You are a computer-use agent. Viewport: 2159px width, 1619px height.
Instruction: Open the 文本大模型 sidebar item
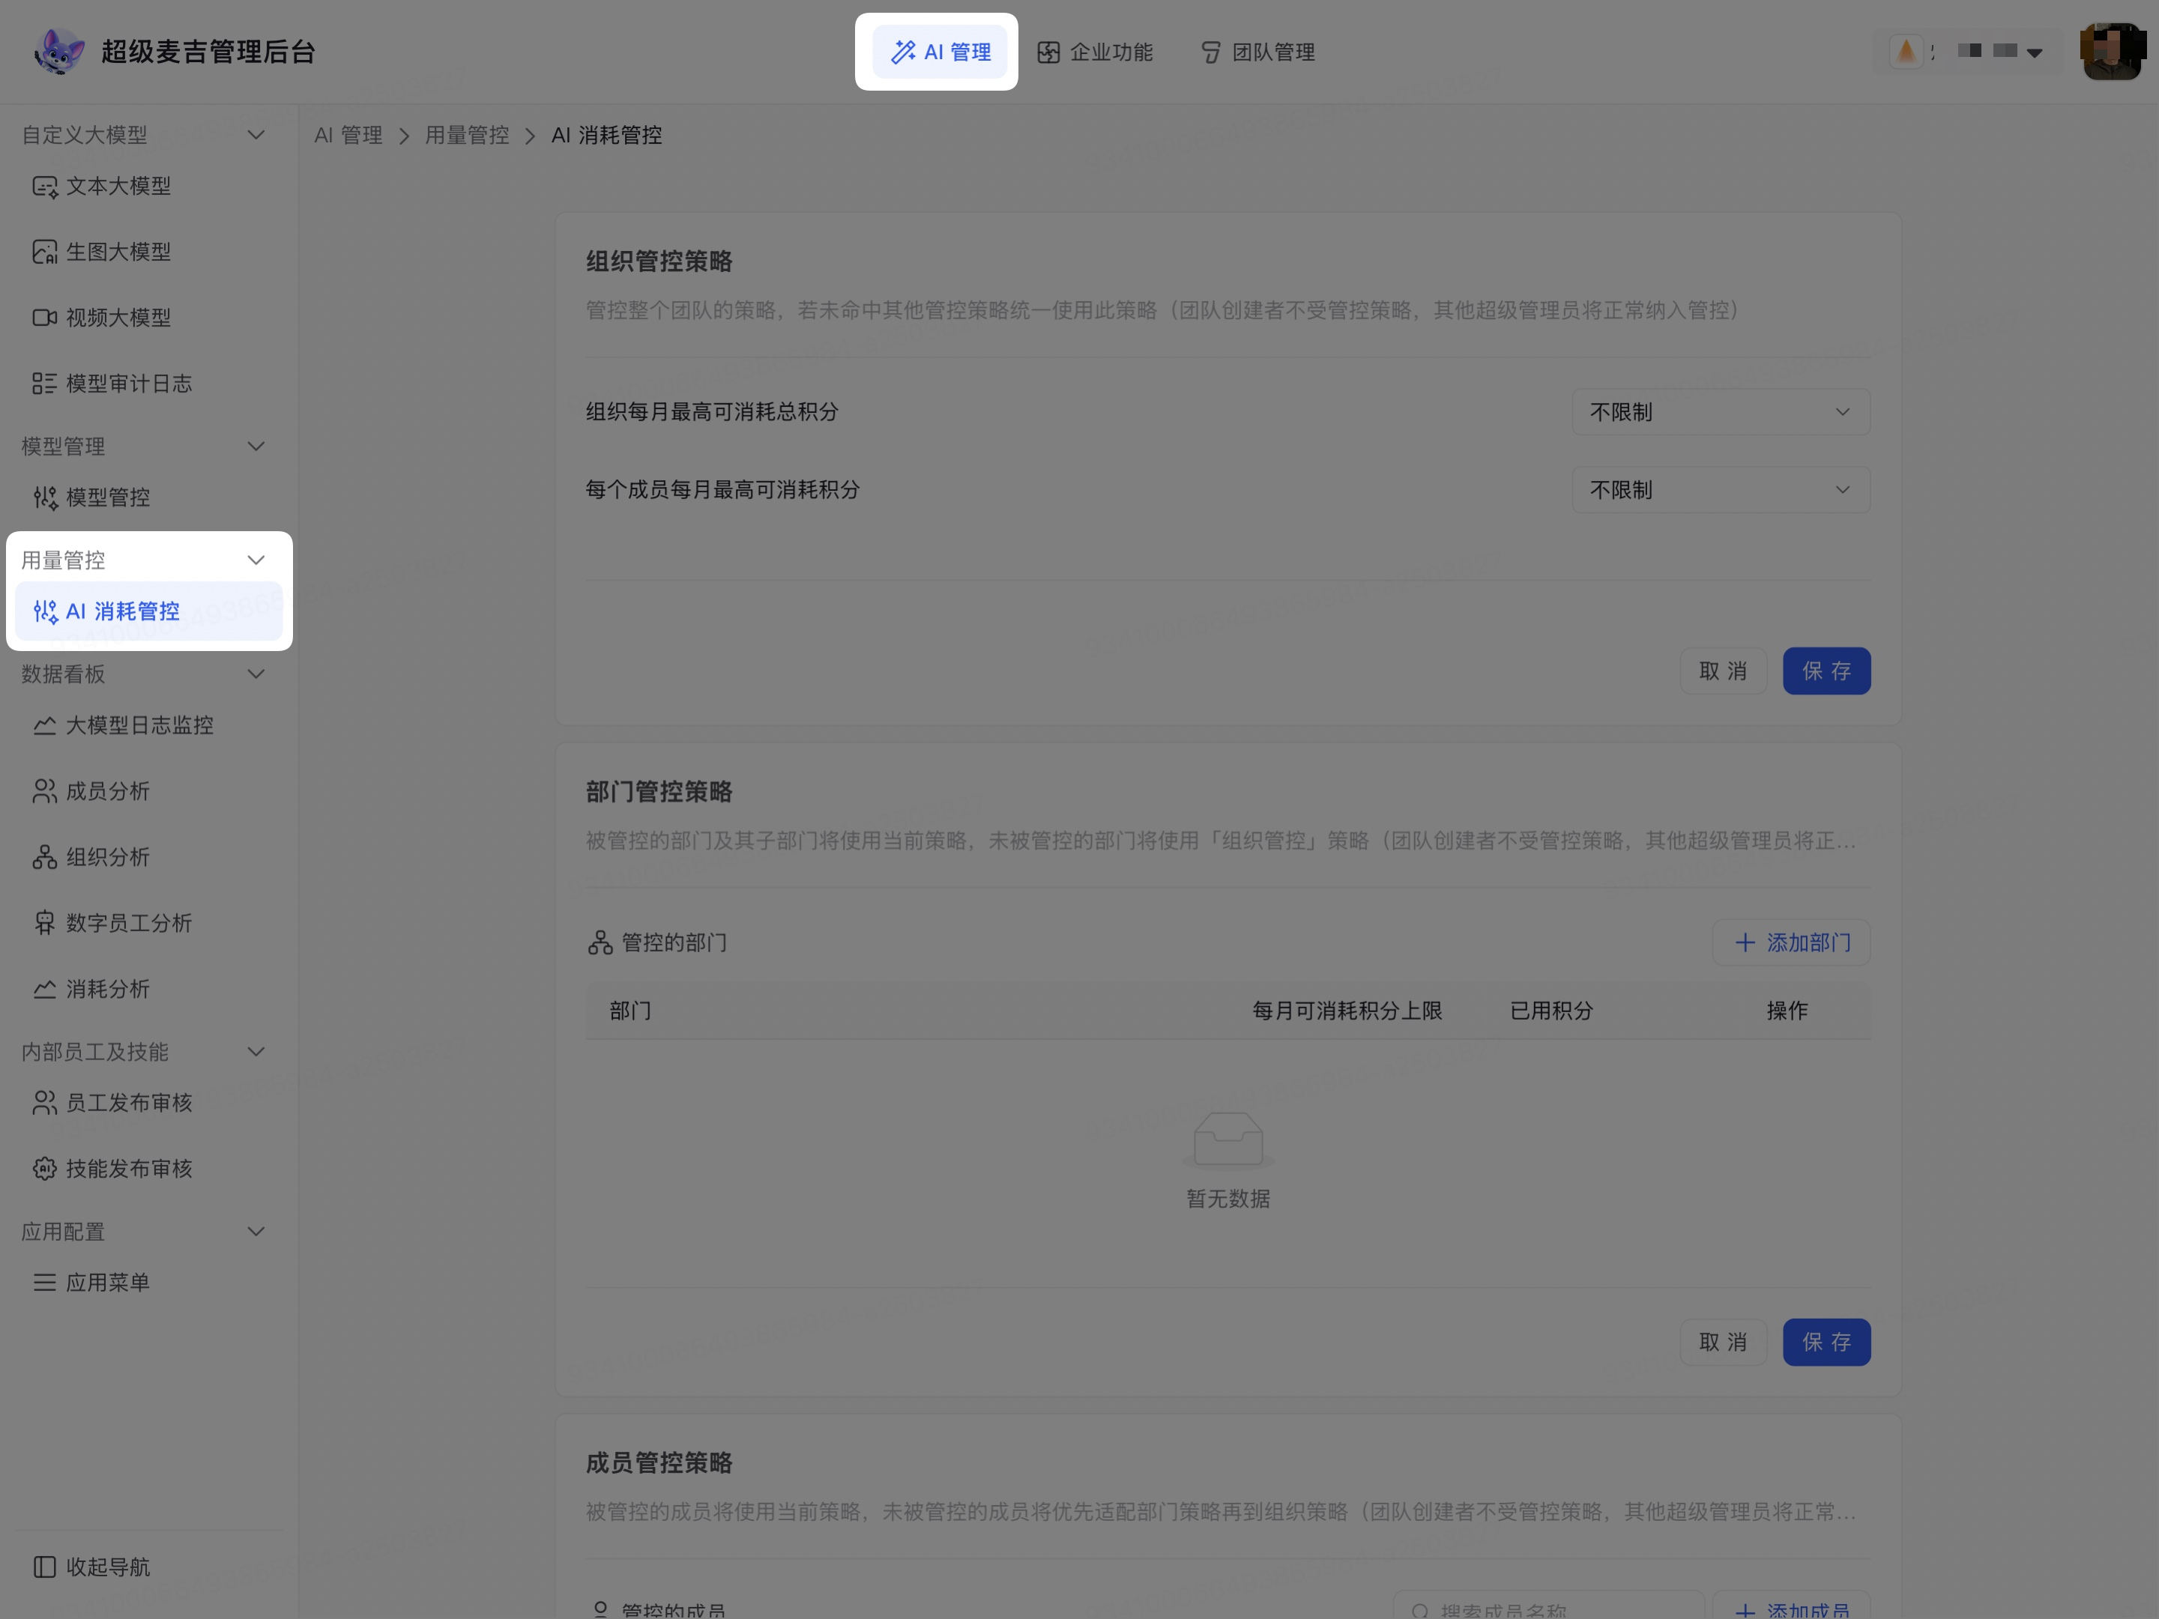pos(148,185)
